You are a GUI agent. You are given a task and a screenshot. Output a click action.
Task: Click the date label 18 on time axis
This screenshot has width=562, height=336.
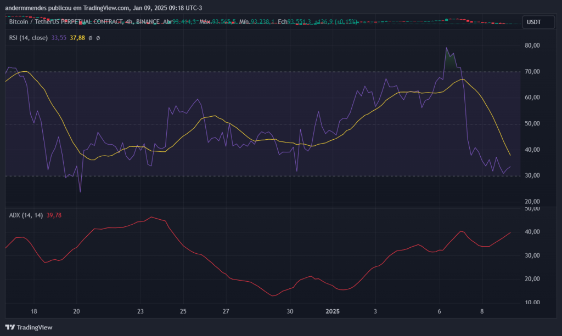(33, 311)
